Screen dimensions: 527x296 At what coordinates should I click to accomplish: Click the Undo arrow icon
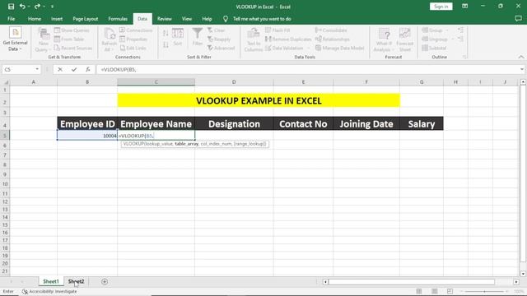pyautogui.click(x=22, y=7)
